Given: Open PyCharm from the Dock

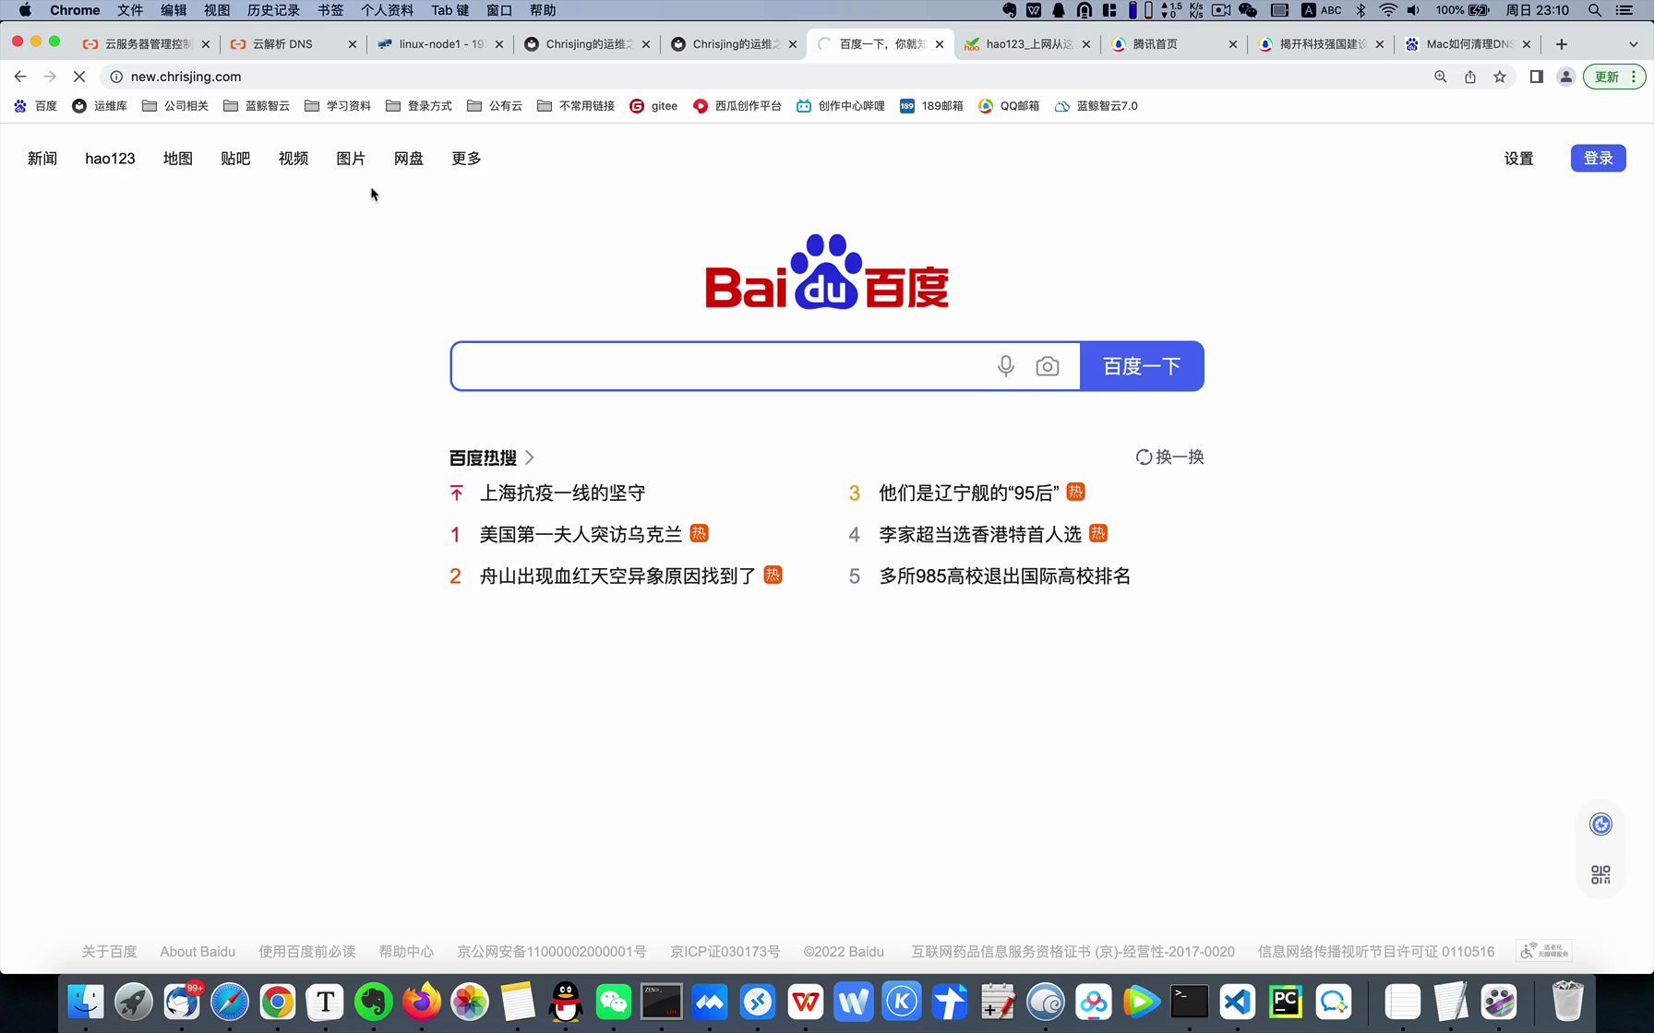Looking at the screenshot, I should pos(1286,1002).
